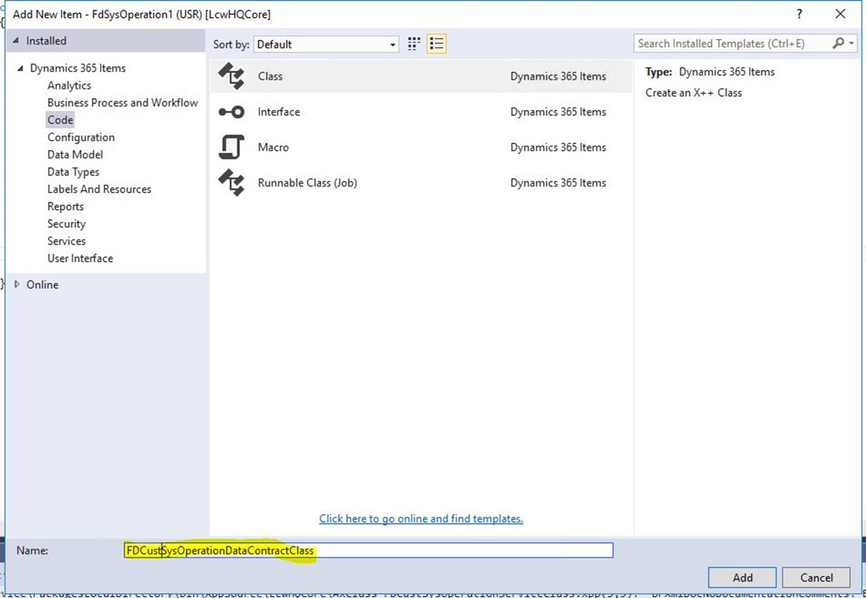Collapse the Dynamics 365 Items node
The height and width of the screenshot is (598, 866).
[x=20, y=68]
